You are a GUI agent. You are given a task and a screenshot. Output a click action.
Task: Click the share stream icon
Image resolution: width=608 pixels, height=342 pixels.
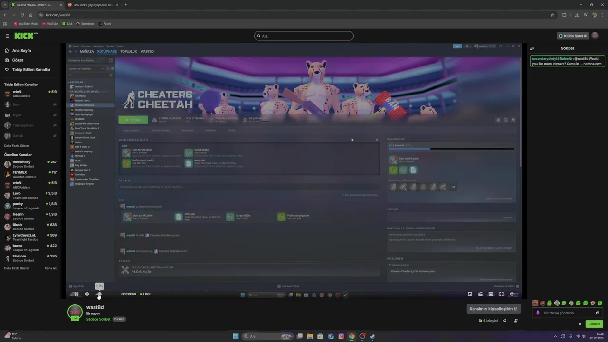click(504, 321)
